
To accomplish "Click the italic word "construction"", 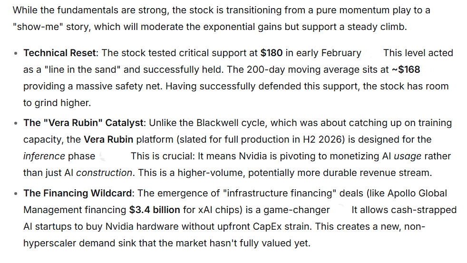I will click(104, 173).
